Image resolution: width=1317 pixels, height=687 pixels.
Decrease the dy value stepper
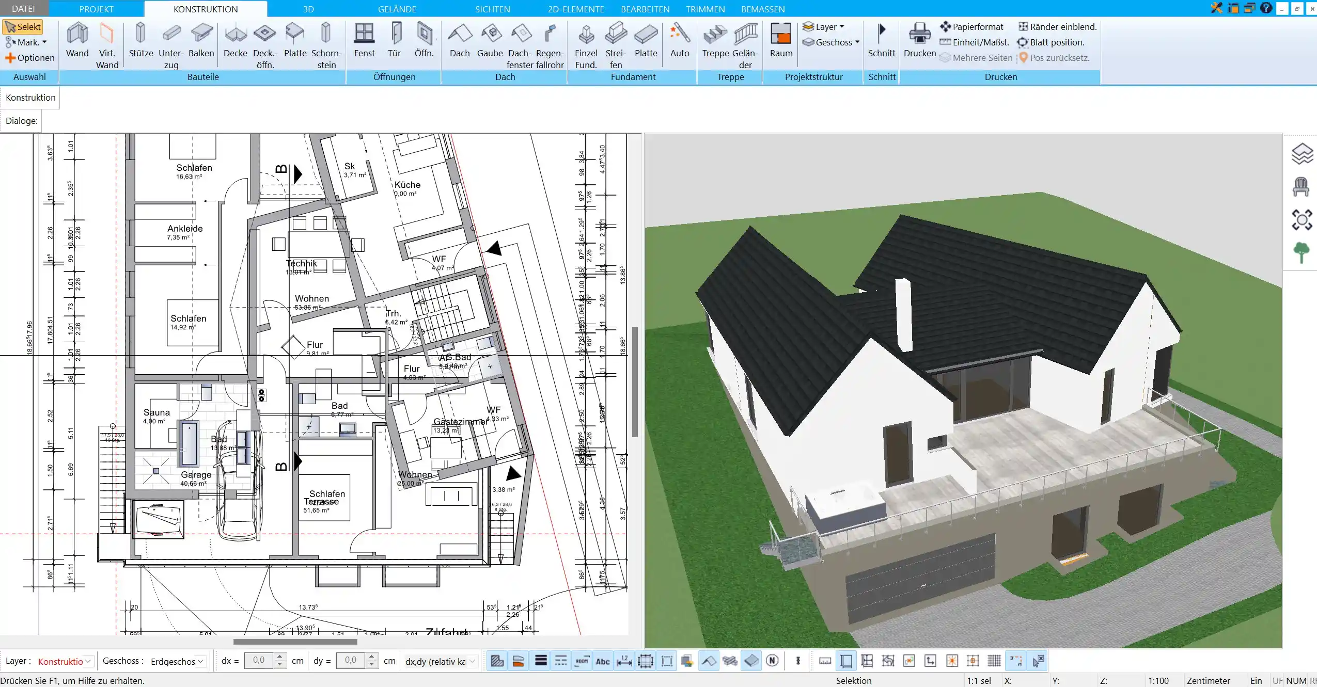click(371, 665)
